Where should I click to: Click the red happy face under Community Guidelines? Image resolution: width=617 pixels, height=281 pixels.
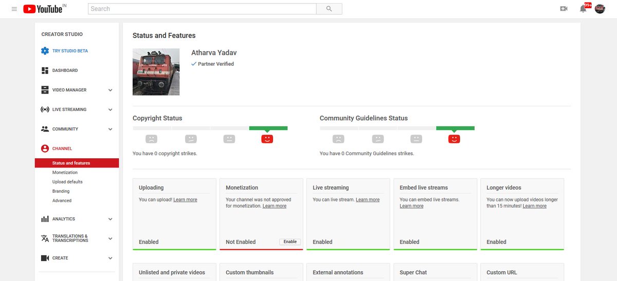[454, 139]
